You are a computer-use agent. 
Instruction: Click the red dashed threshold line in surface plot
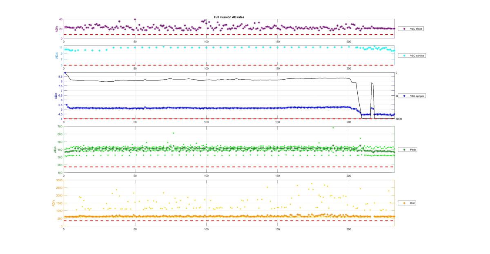coord(229,65)
